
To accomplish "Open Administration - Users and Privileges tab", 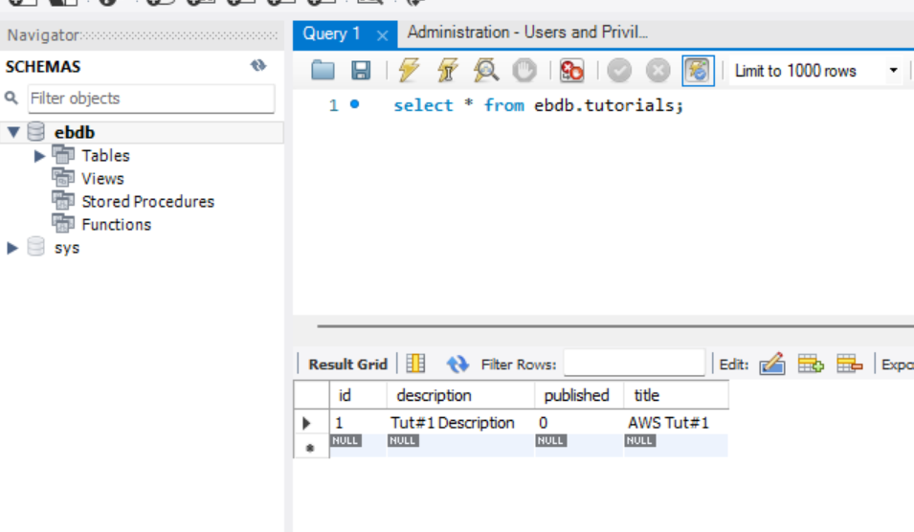I will (527, 32).
